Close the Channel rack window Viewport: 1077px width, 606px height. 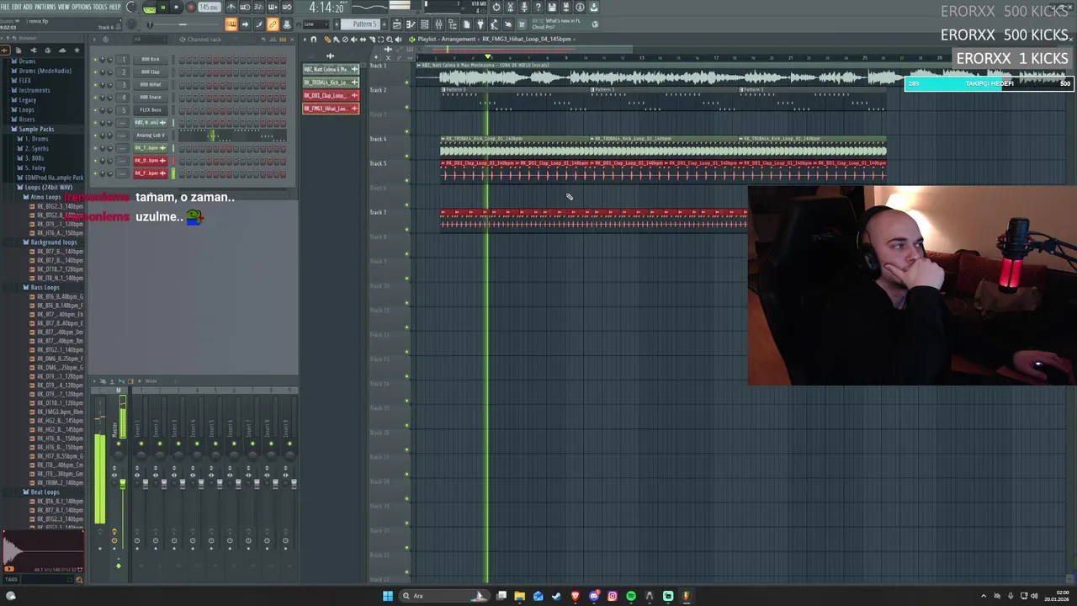(293, 39)
